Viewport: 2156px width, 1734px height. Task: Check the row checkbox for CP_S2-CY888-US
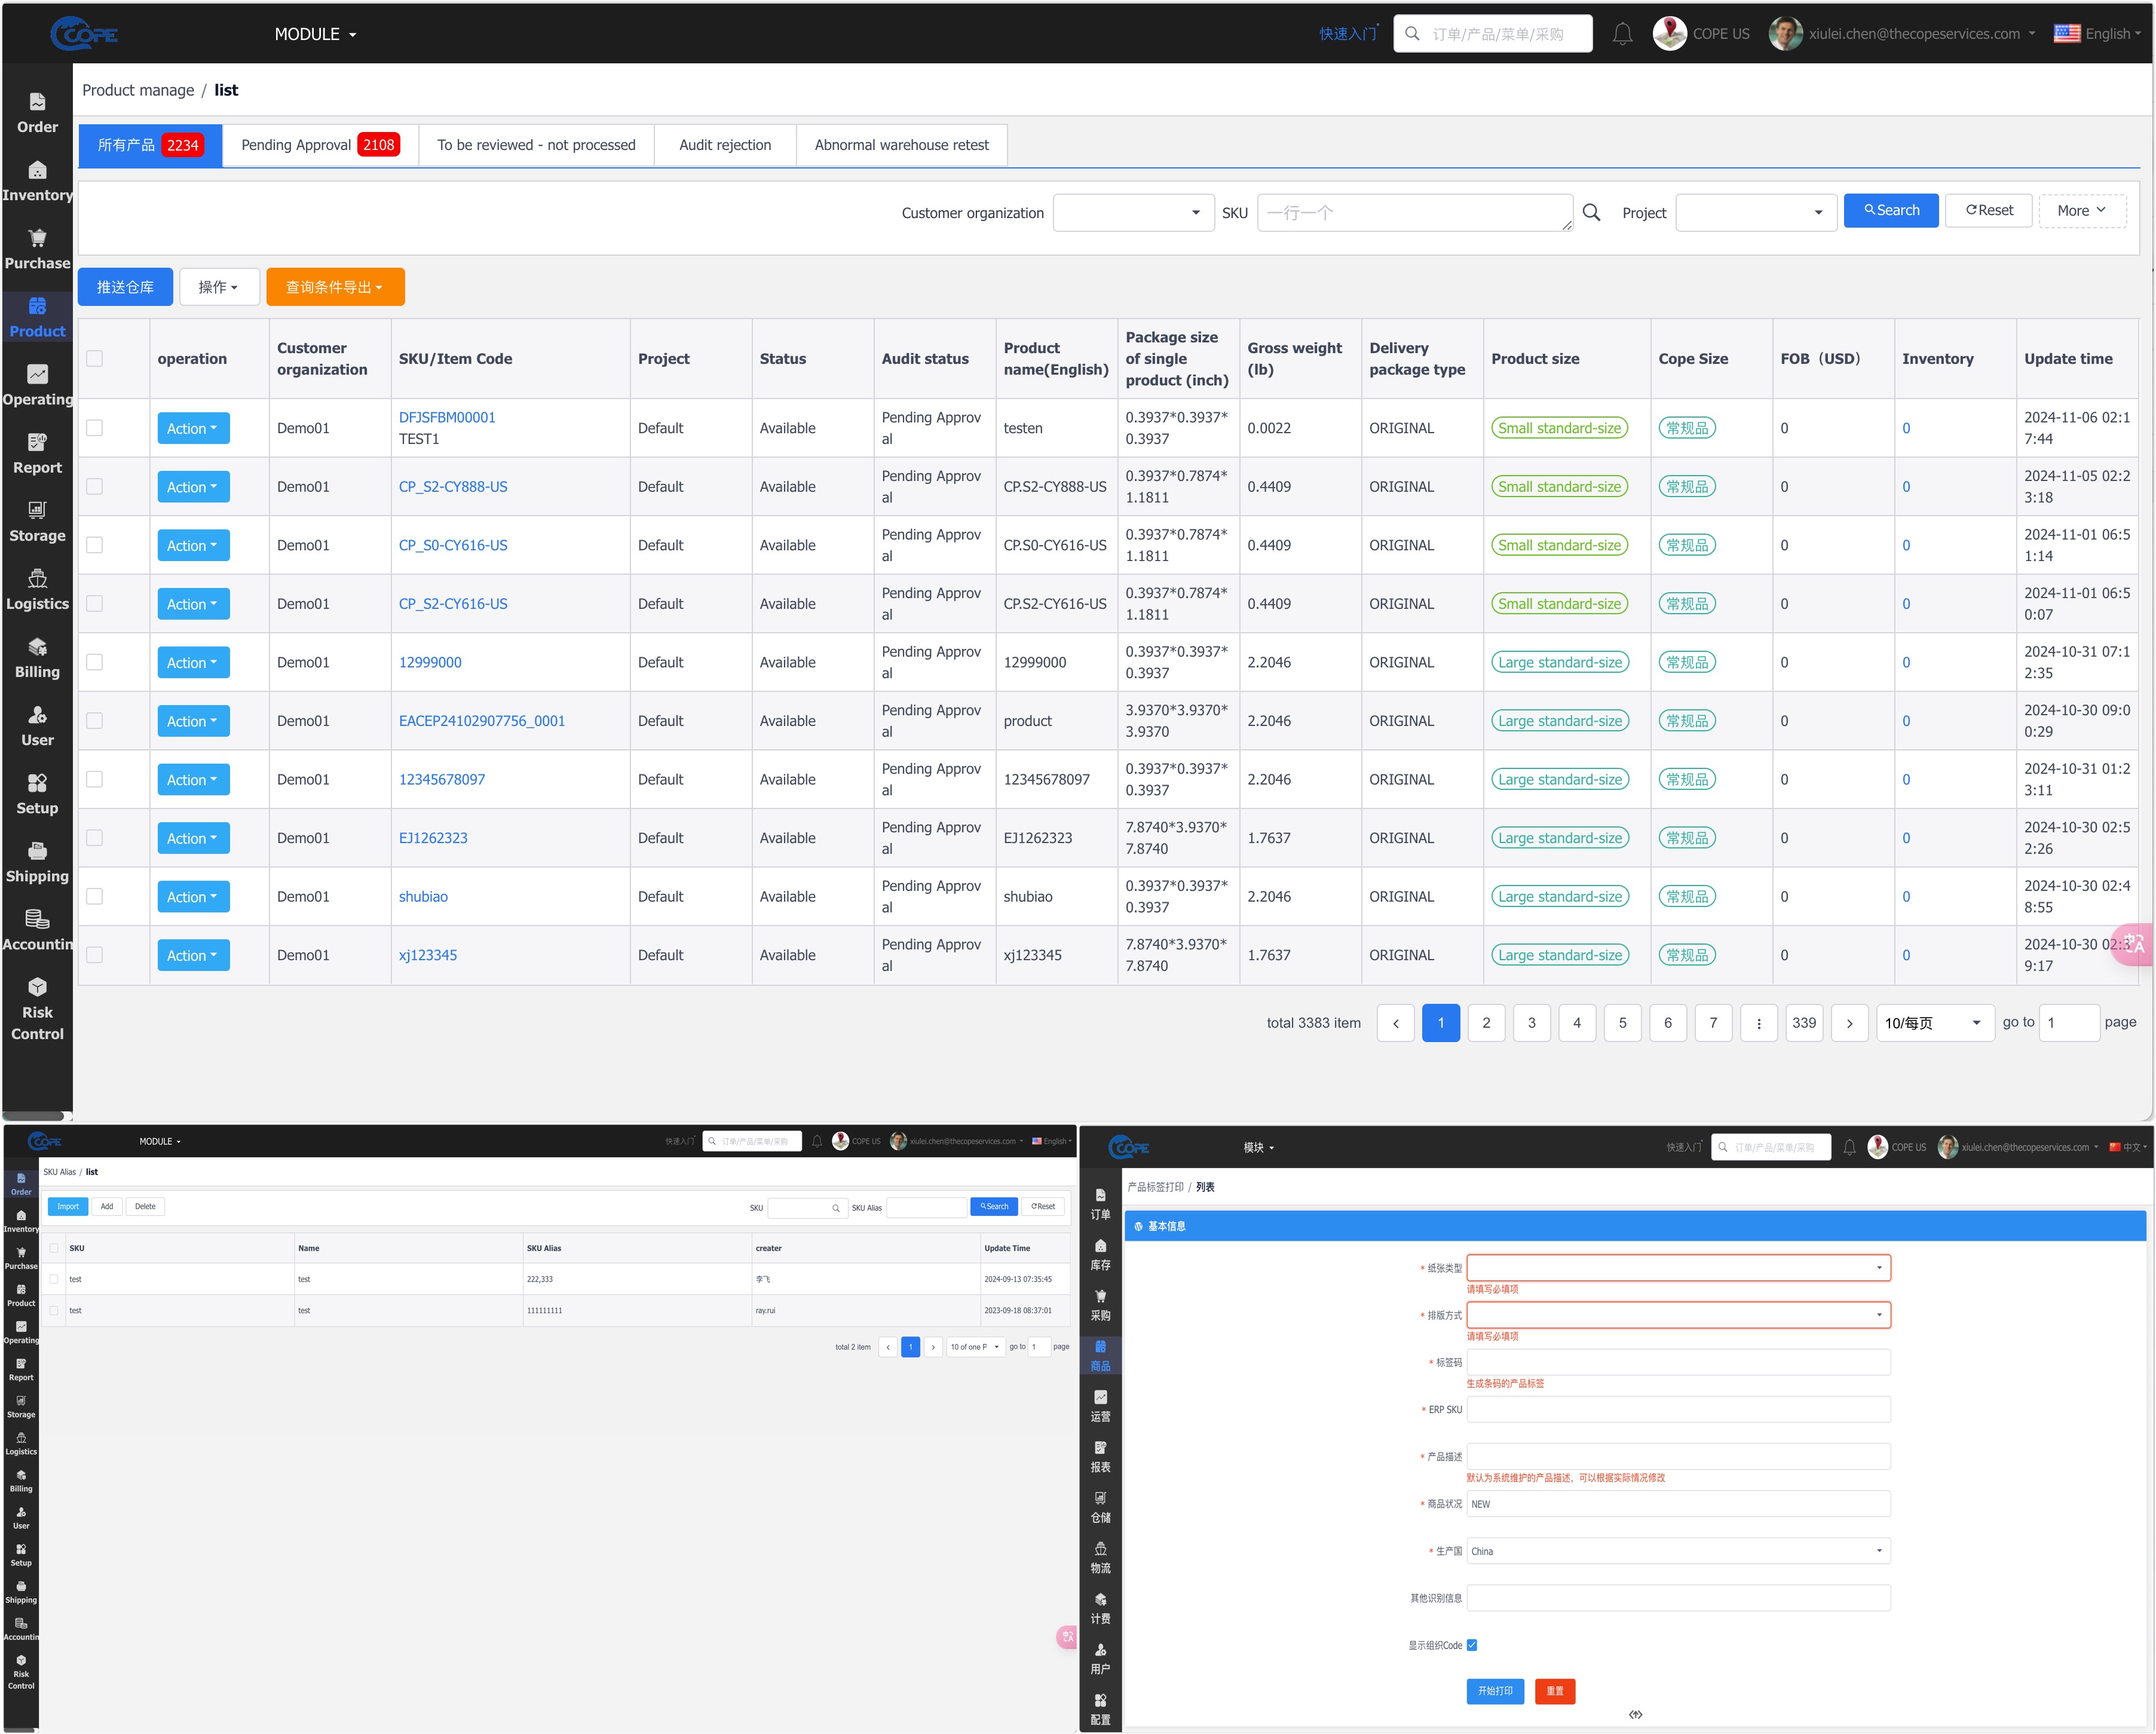click(95, 487)
